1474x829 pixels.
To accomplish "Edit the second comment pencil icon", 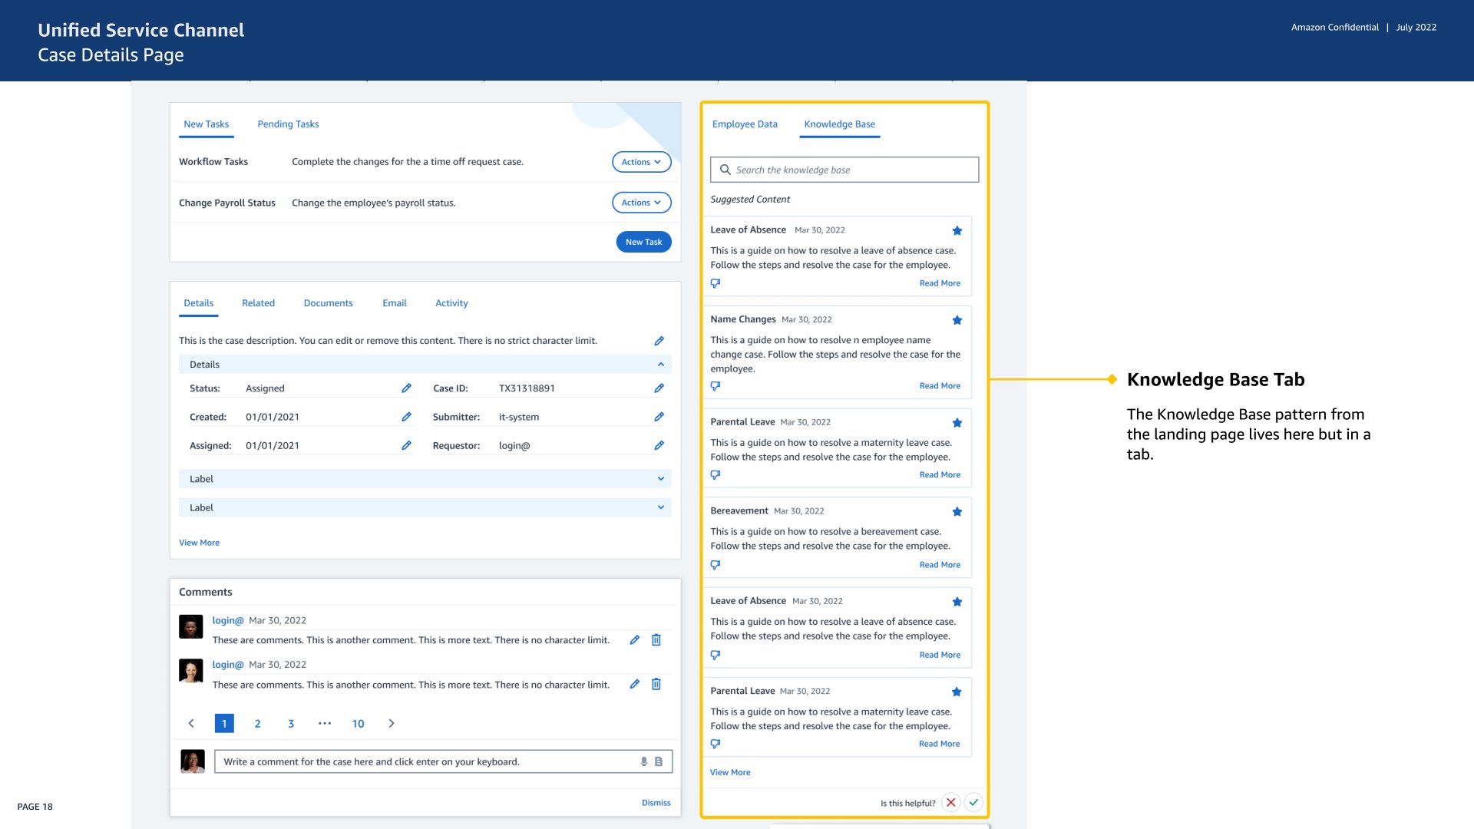I will pos(634,684).
